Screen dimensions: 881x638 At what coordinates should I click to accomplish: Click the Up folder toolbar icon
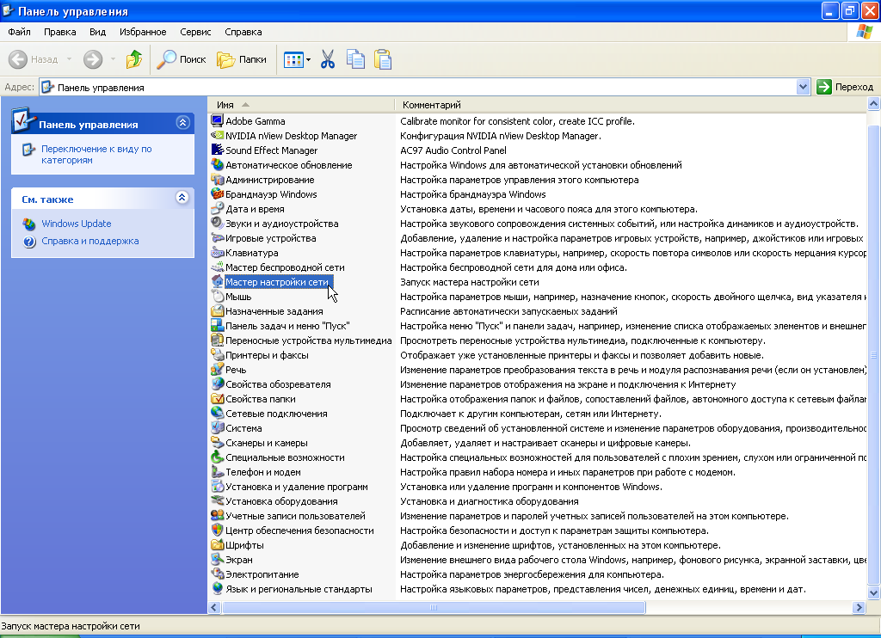pyautogui.click(x=133, y=59)
